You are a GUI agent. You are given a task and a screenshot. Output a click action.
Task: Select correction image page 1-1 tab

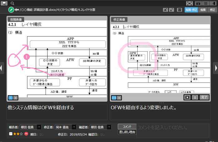pos(114,98)
